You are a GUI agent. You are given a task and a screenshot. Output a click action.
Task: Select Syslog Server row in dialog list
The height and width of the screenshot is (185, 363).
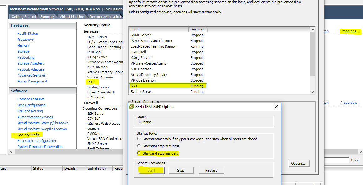pos(168,92)
